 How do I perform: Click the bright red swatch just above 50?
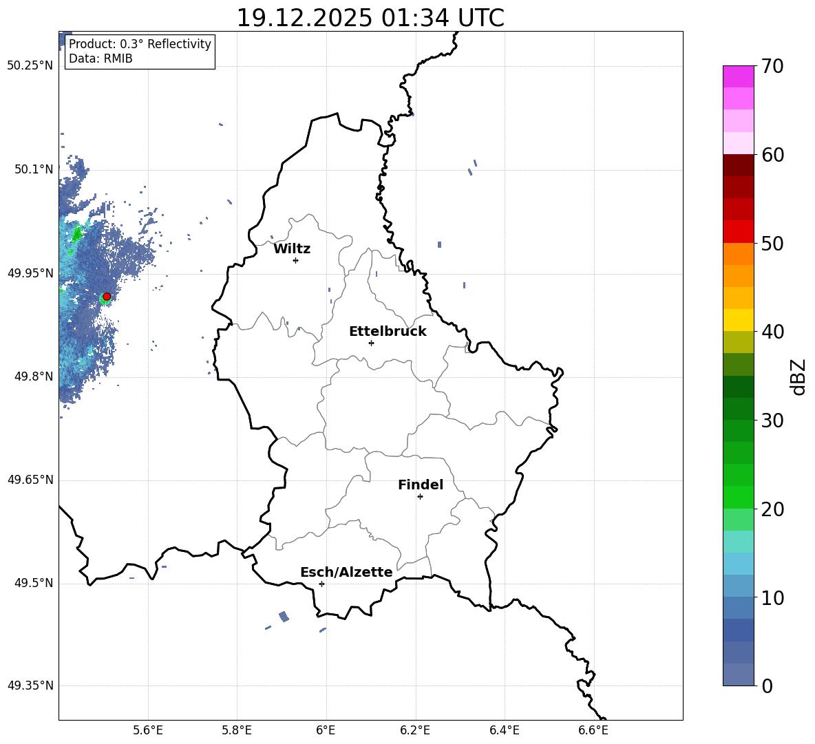coord(738,232)
